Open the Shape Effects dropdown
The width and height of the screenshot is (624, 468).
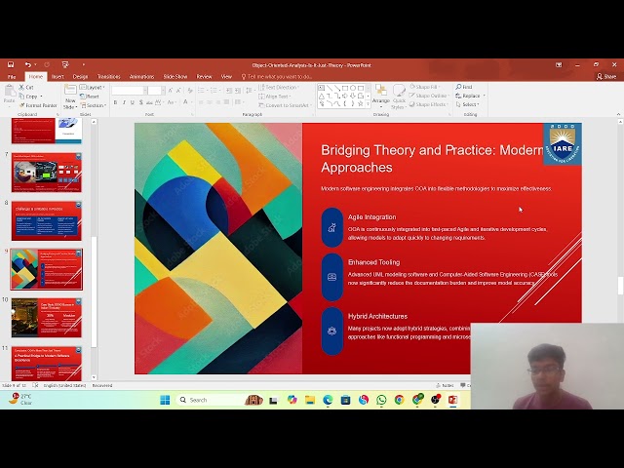pyautogui.click(x=428, y=104)
